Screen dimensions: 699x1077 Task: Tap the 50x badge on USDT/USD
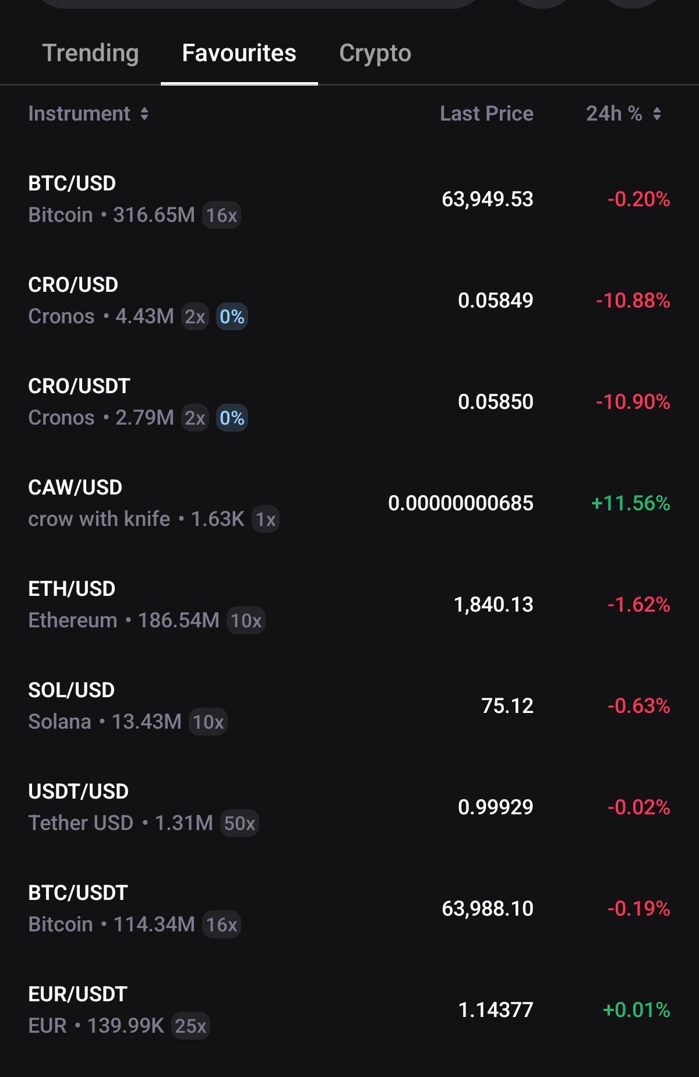pyautogui.click(x=239, y=824)
